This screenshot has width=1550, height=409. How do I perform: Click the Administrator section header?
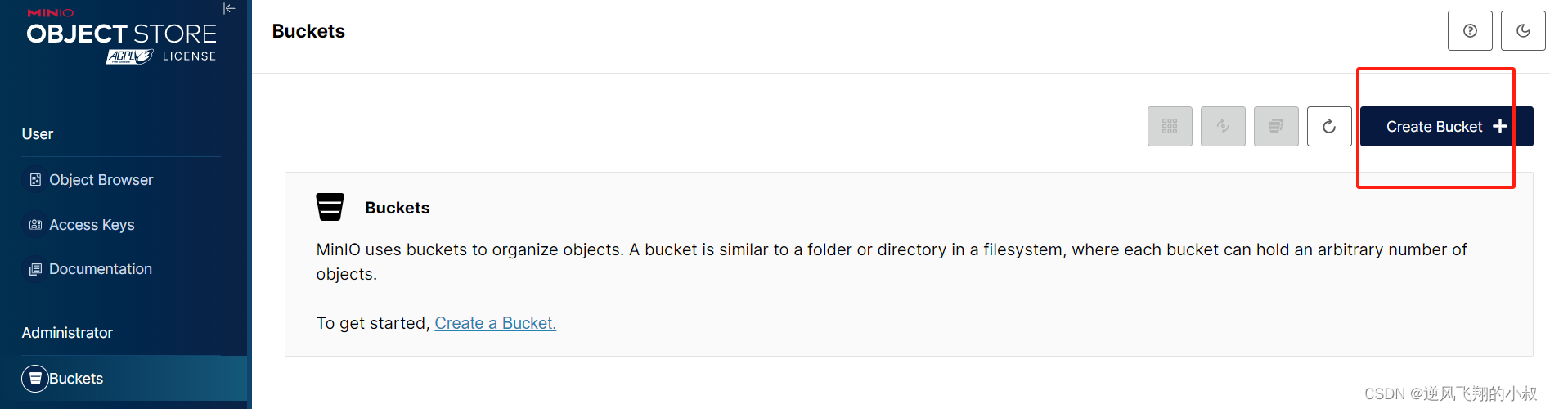tap(67, 333)
